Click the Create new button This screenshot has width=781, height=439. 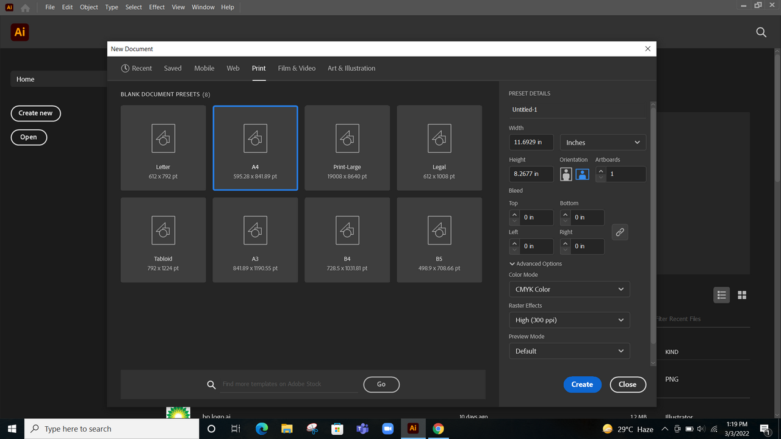pos(35,113)
